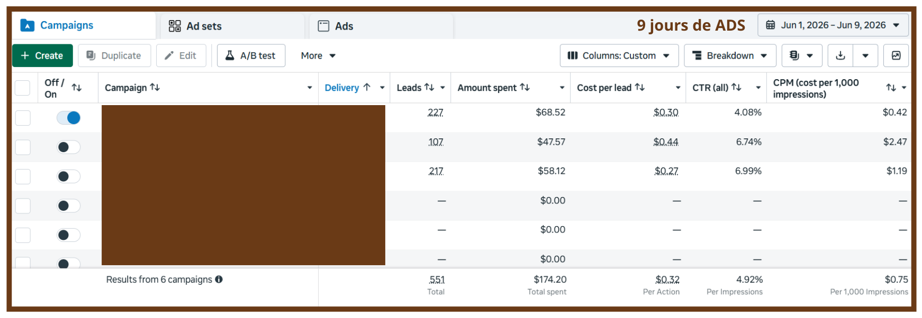
Task: Open the reports icon button
Action: tap(801, 55)
